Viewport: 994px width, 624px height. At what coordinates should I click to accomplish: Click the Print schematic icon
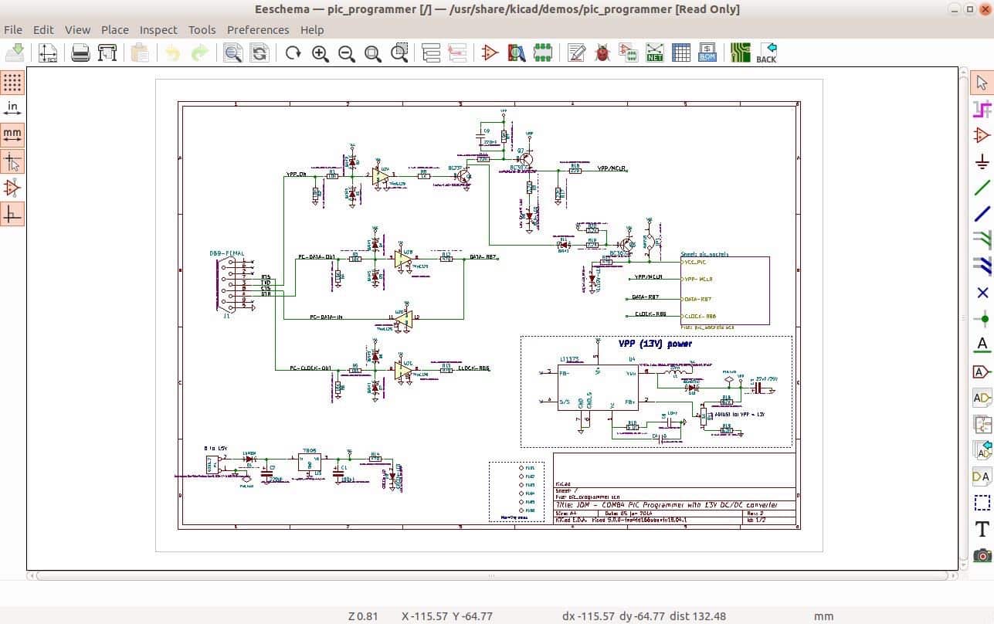80,53
